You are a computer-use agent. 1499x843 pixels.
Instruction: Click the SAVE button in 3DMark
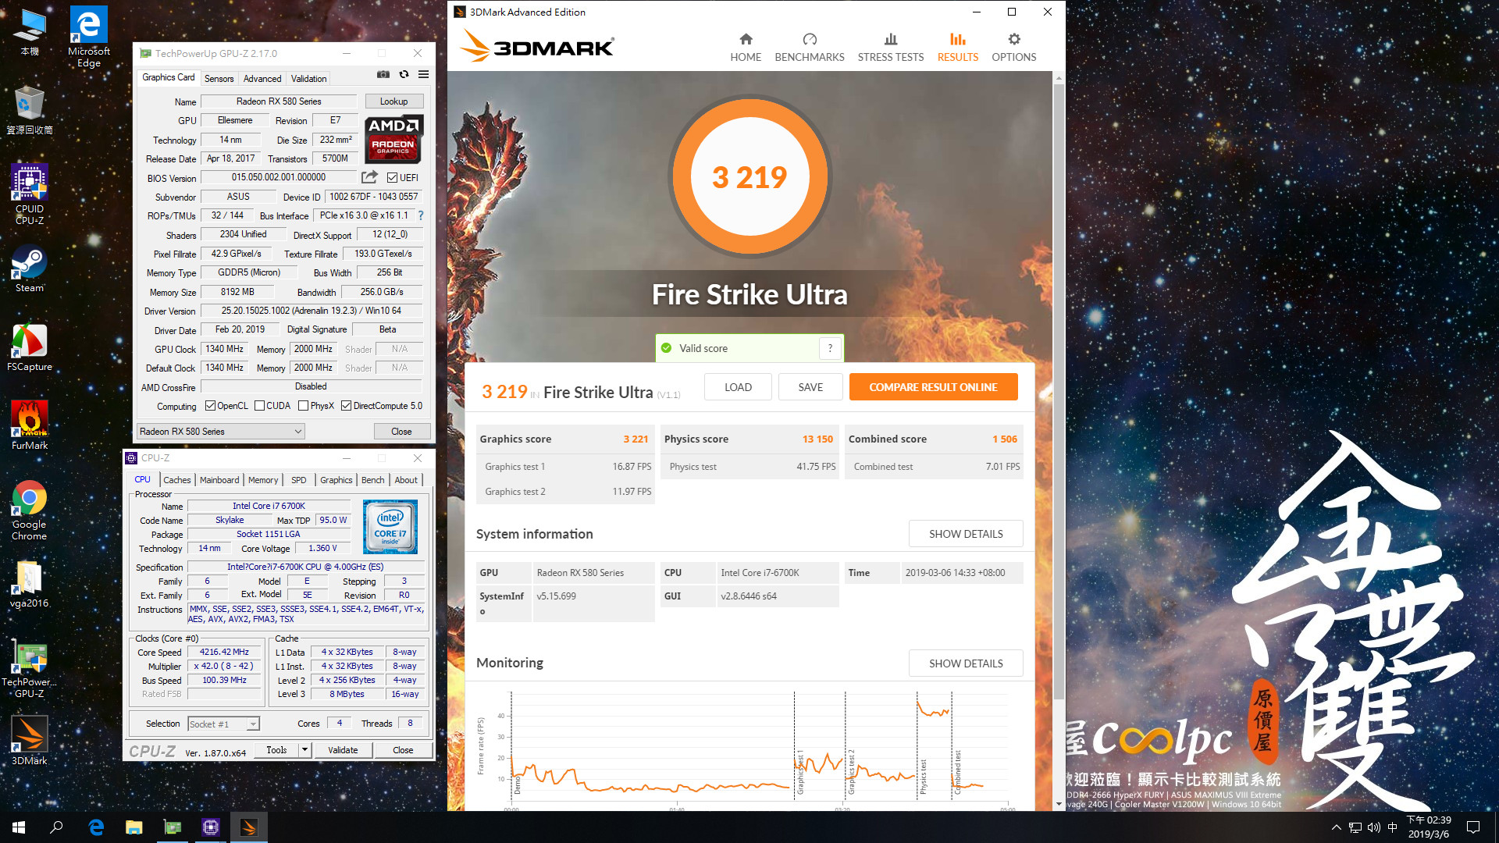(810, 387)
